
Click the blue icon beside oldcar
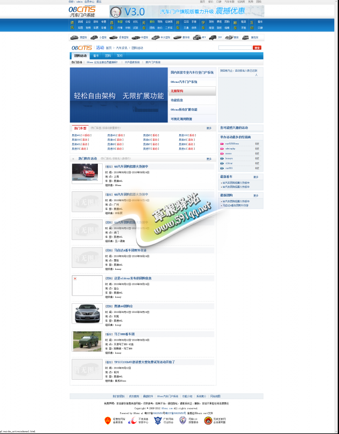click(222, 163)
